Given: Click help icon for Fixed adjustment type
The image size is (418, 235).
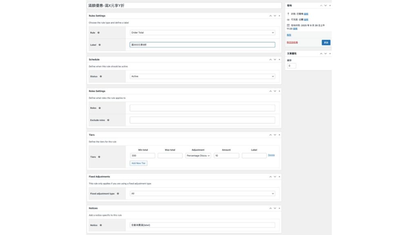Looking at the screenshot, I should coord(118,194).
